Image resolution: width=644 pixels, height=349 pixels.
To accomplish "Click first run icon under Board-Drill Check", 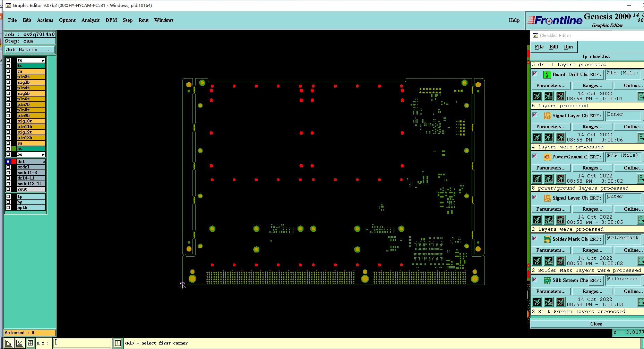I will point(537,96).
